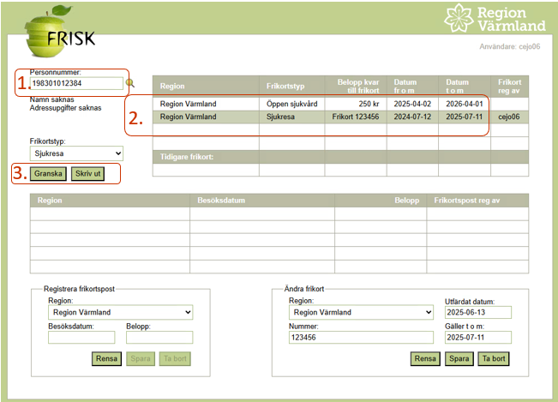Expand Region dropdown in Registrera frikortspost

[x=120, y=313]
